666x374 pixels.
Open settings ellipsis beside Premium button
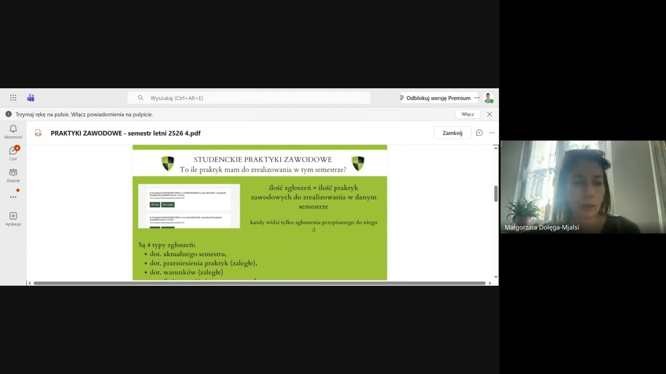pyautogui.click(x=477, y=98)
